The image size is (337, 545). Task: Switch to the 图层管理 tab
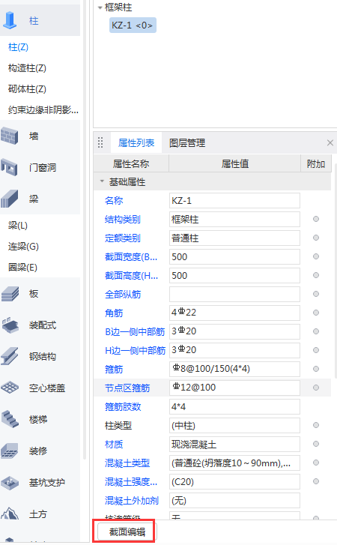pos(187,143)
